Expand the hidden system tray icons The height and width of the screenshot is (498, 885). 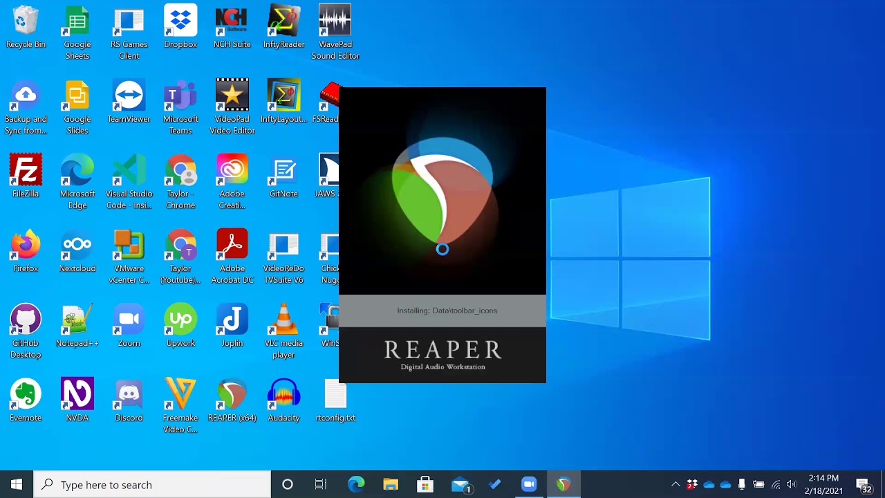pos(676,484)
